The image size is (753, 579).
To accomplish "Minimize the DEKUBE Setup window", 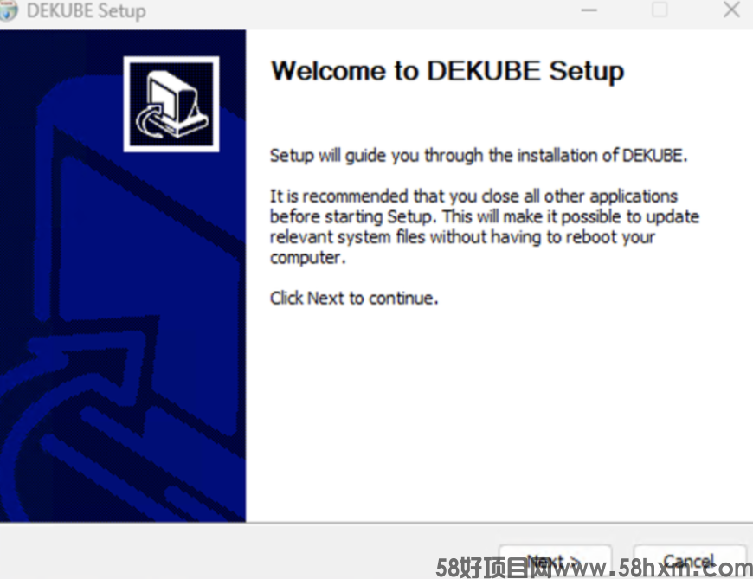I will click(589, 10).
